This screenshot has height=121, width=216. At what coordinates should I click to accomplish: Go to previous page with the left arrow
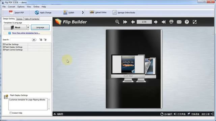coord(133,22)
